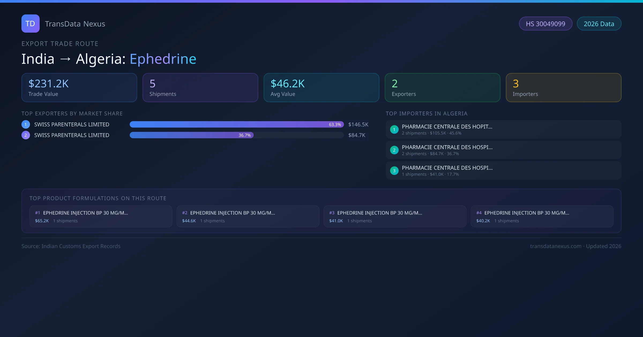
Task: Switch to TOP IMPORTERS IN ALGERIA section
Action: 427,113
